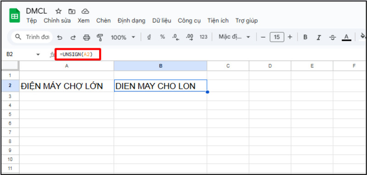Search menus with Trình đơn box
367x175 pixels.
pyautogui.click(x=32, y=37)
